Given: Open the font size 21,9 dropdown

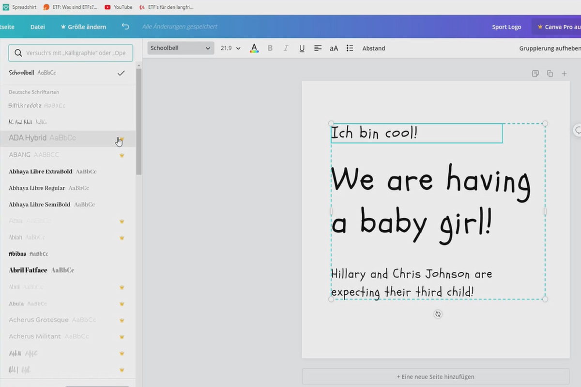Looking at the screenshot, I should pos(230,48).
